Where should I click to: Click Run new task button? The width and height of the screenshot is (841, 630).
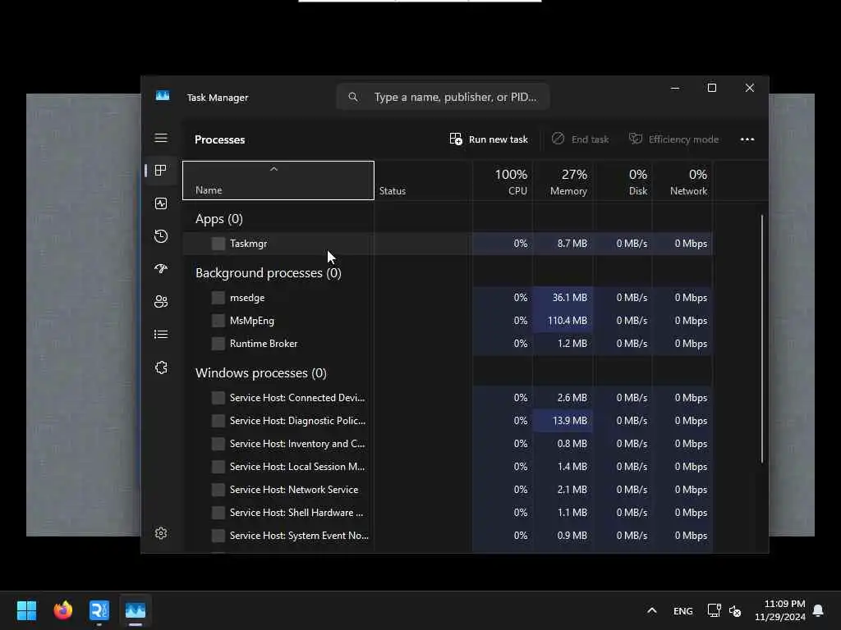(x=489, y=139)
